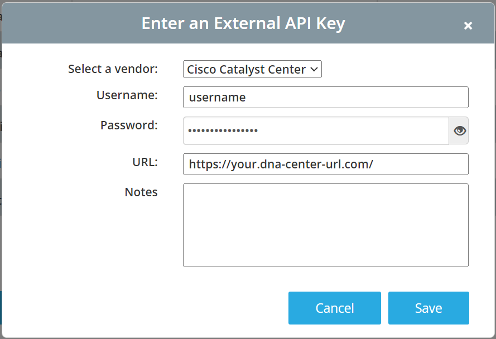Cancel the API key entry
The width and height of the screenshot is (496, 339).
pyautogui.click(x=334, y=308)
